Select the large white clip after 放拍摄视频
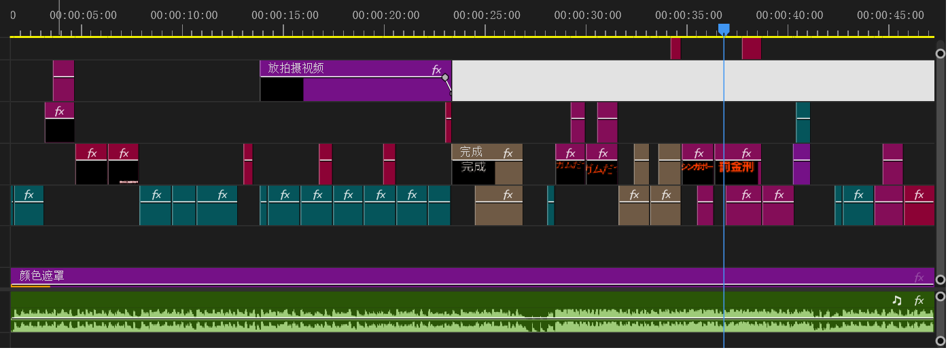948x350 pixels. pyautogui.click(x=693, y=81)
